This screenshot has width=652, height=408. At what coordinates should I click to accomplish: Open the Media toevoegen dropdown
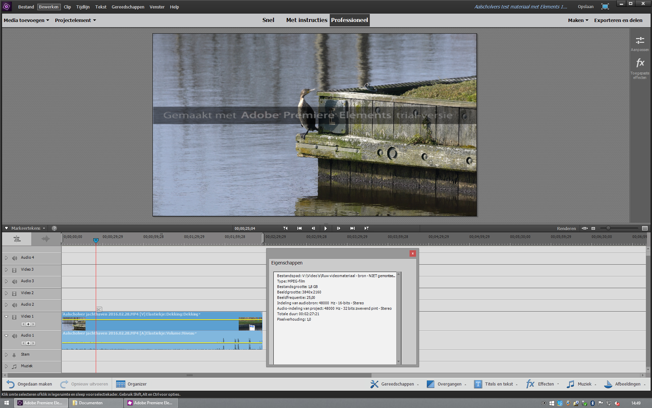click(x=26, y=20)
